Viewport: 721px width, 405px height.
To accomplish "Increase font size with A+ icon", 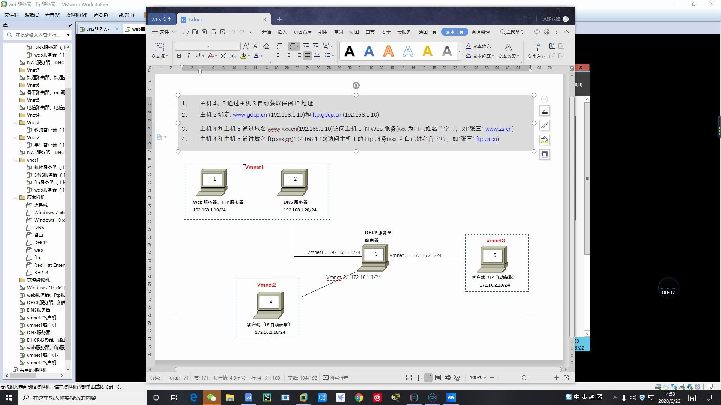I will tap(246, 46).
